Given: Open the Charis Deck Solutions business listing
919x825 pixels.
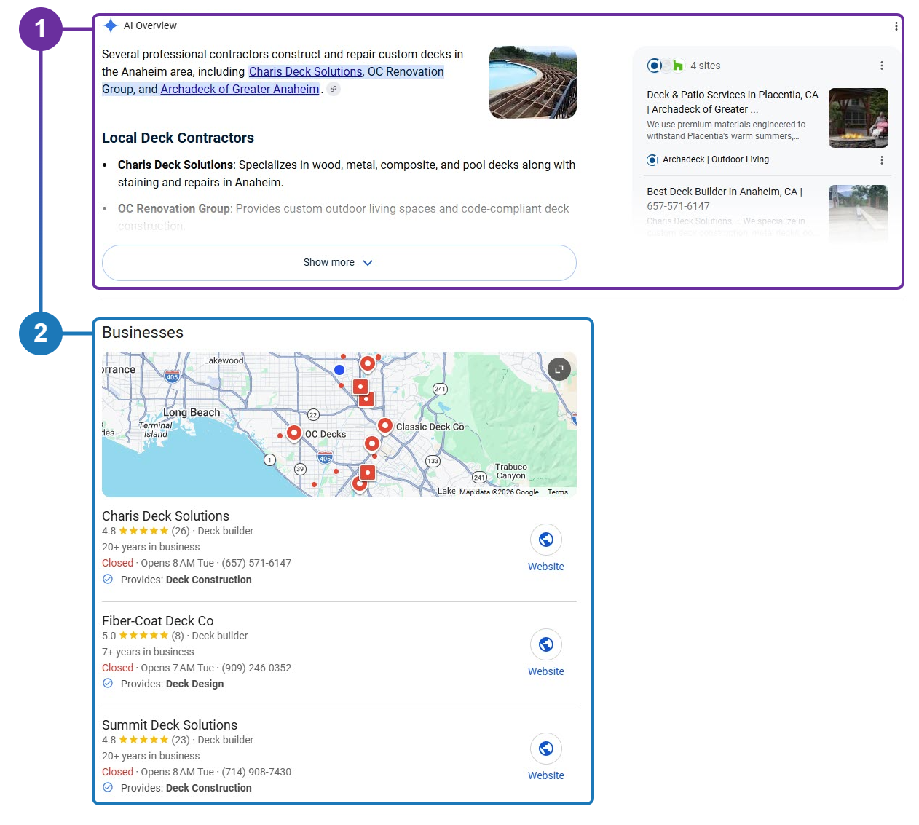Looking at the screenshot, I should [x=165, y=516].
